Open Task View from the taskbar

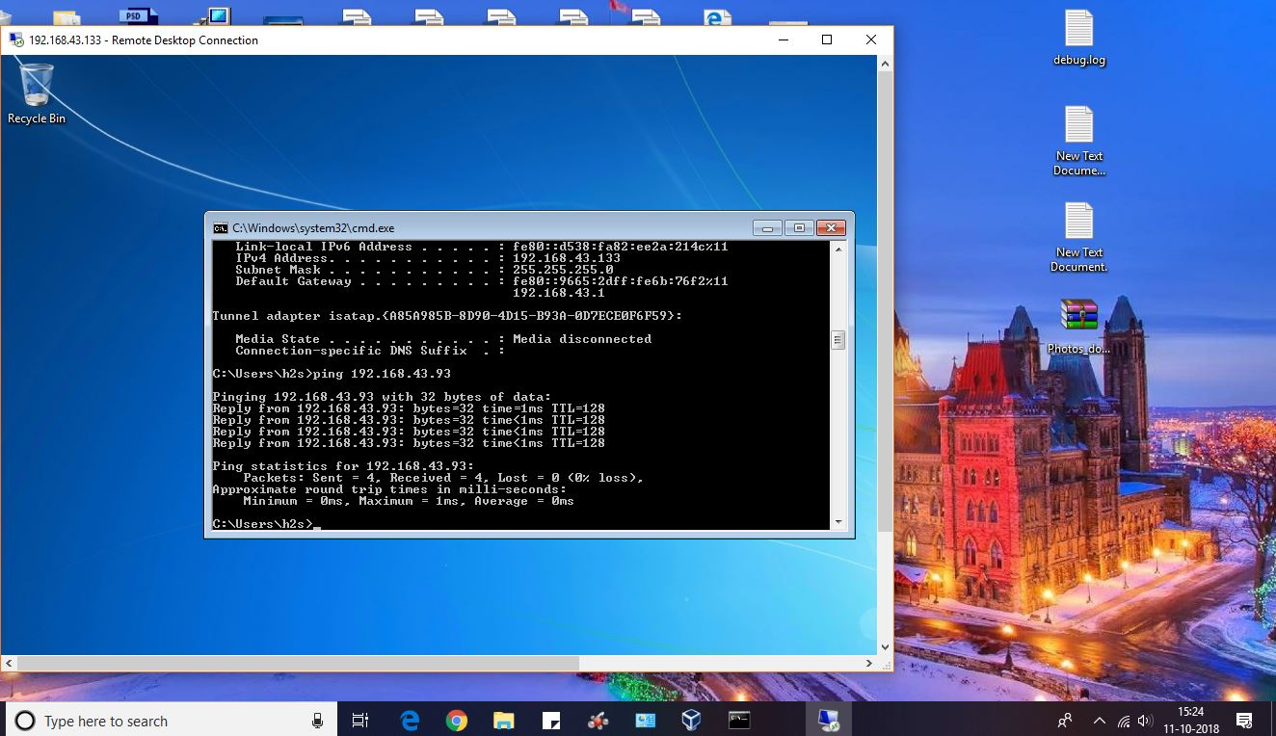(360, 721)
